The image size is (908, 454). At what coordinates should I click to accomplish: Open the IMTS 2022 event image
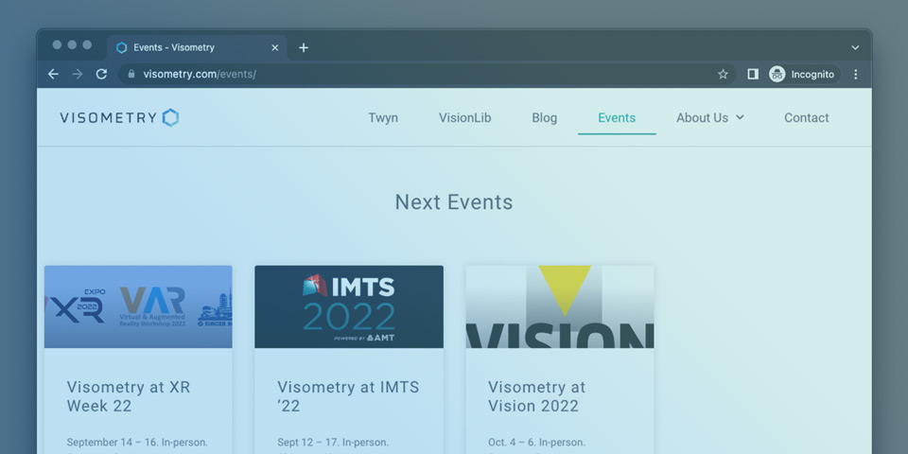349,306
